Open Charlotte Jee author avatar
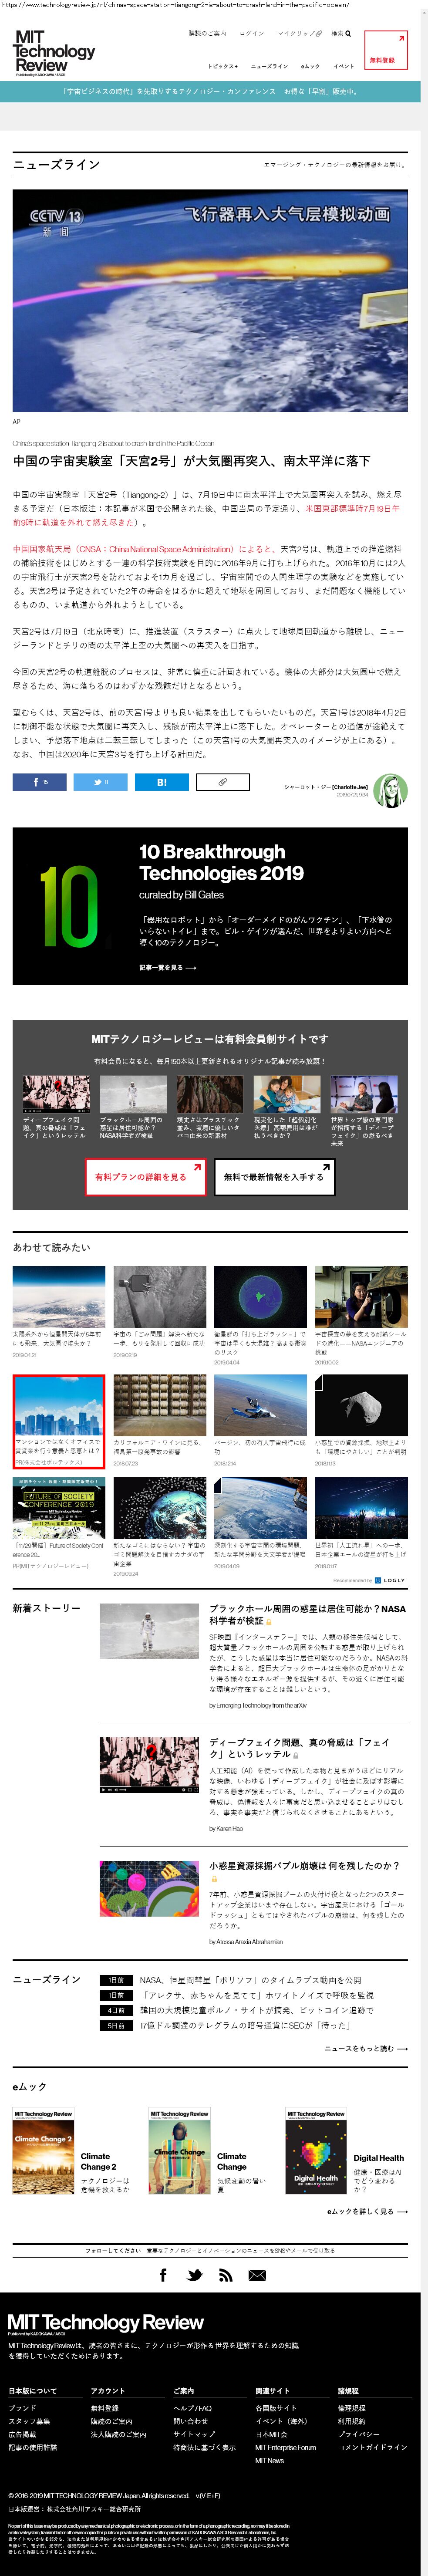 [x=390, y=791]
